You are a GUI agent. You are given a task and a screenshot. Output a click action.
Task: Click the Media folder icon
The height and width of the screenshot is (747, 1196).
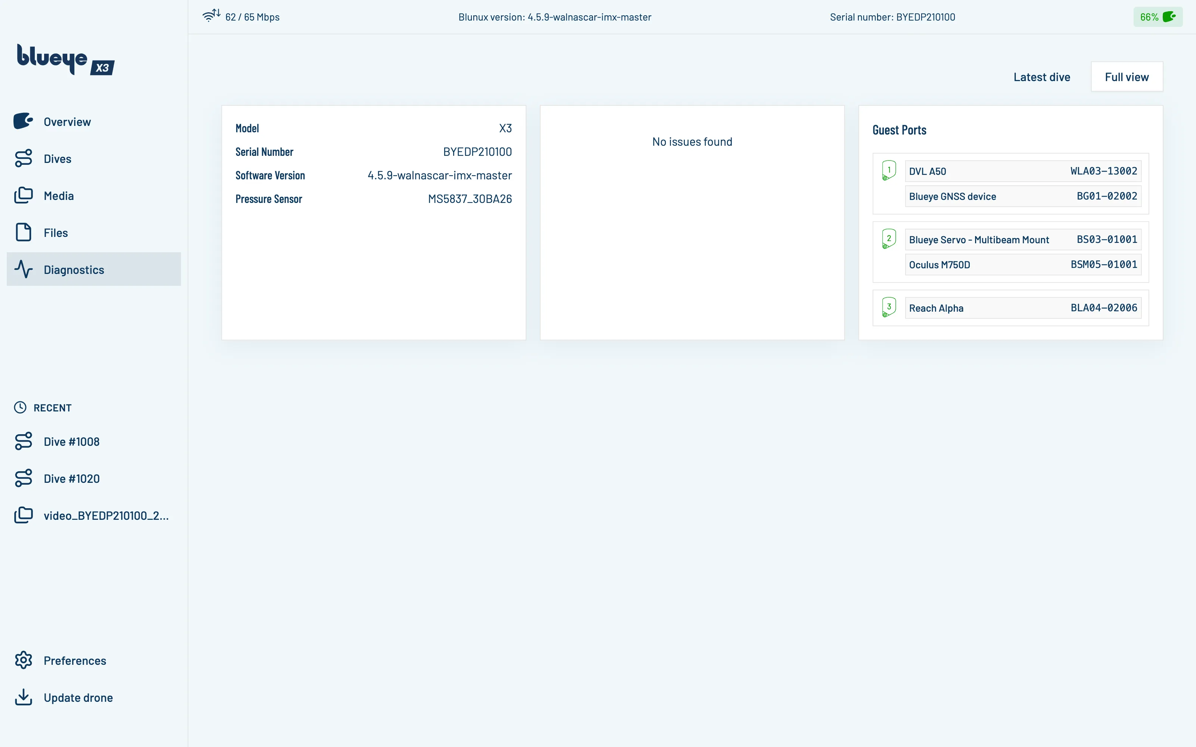[x=23, y=195]
